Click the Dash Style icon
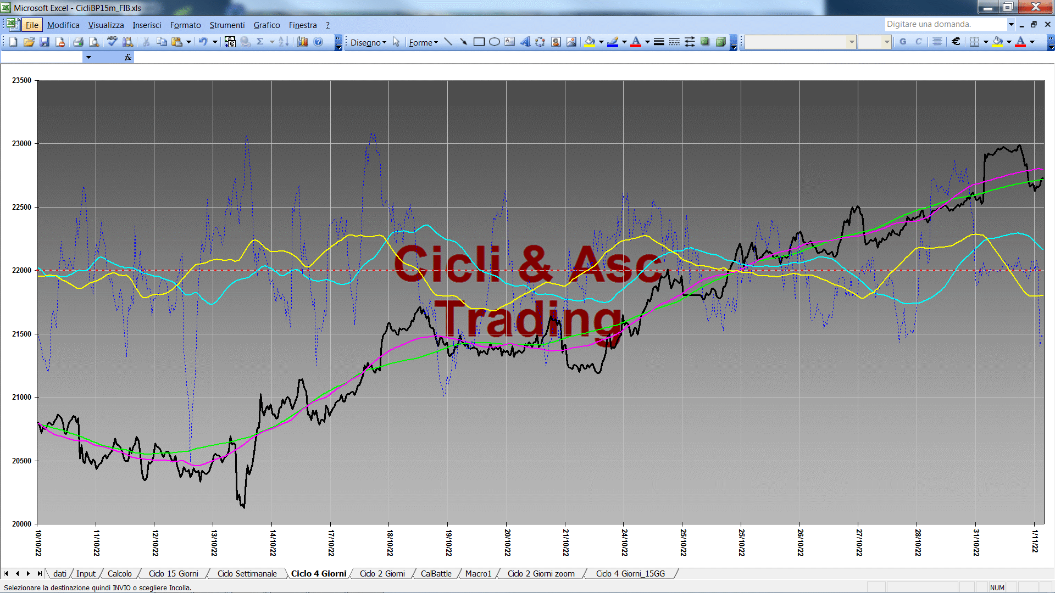The width and height of the screenshot is (1055, 593). [674, 42]
